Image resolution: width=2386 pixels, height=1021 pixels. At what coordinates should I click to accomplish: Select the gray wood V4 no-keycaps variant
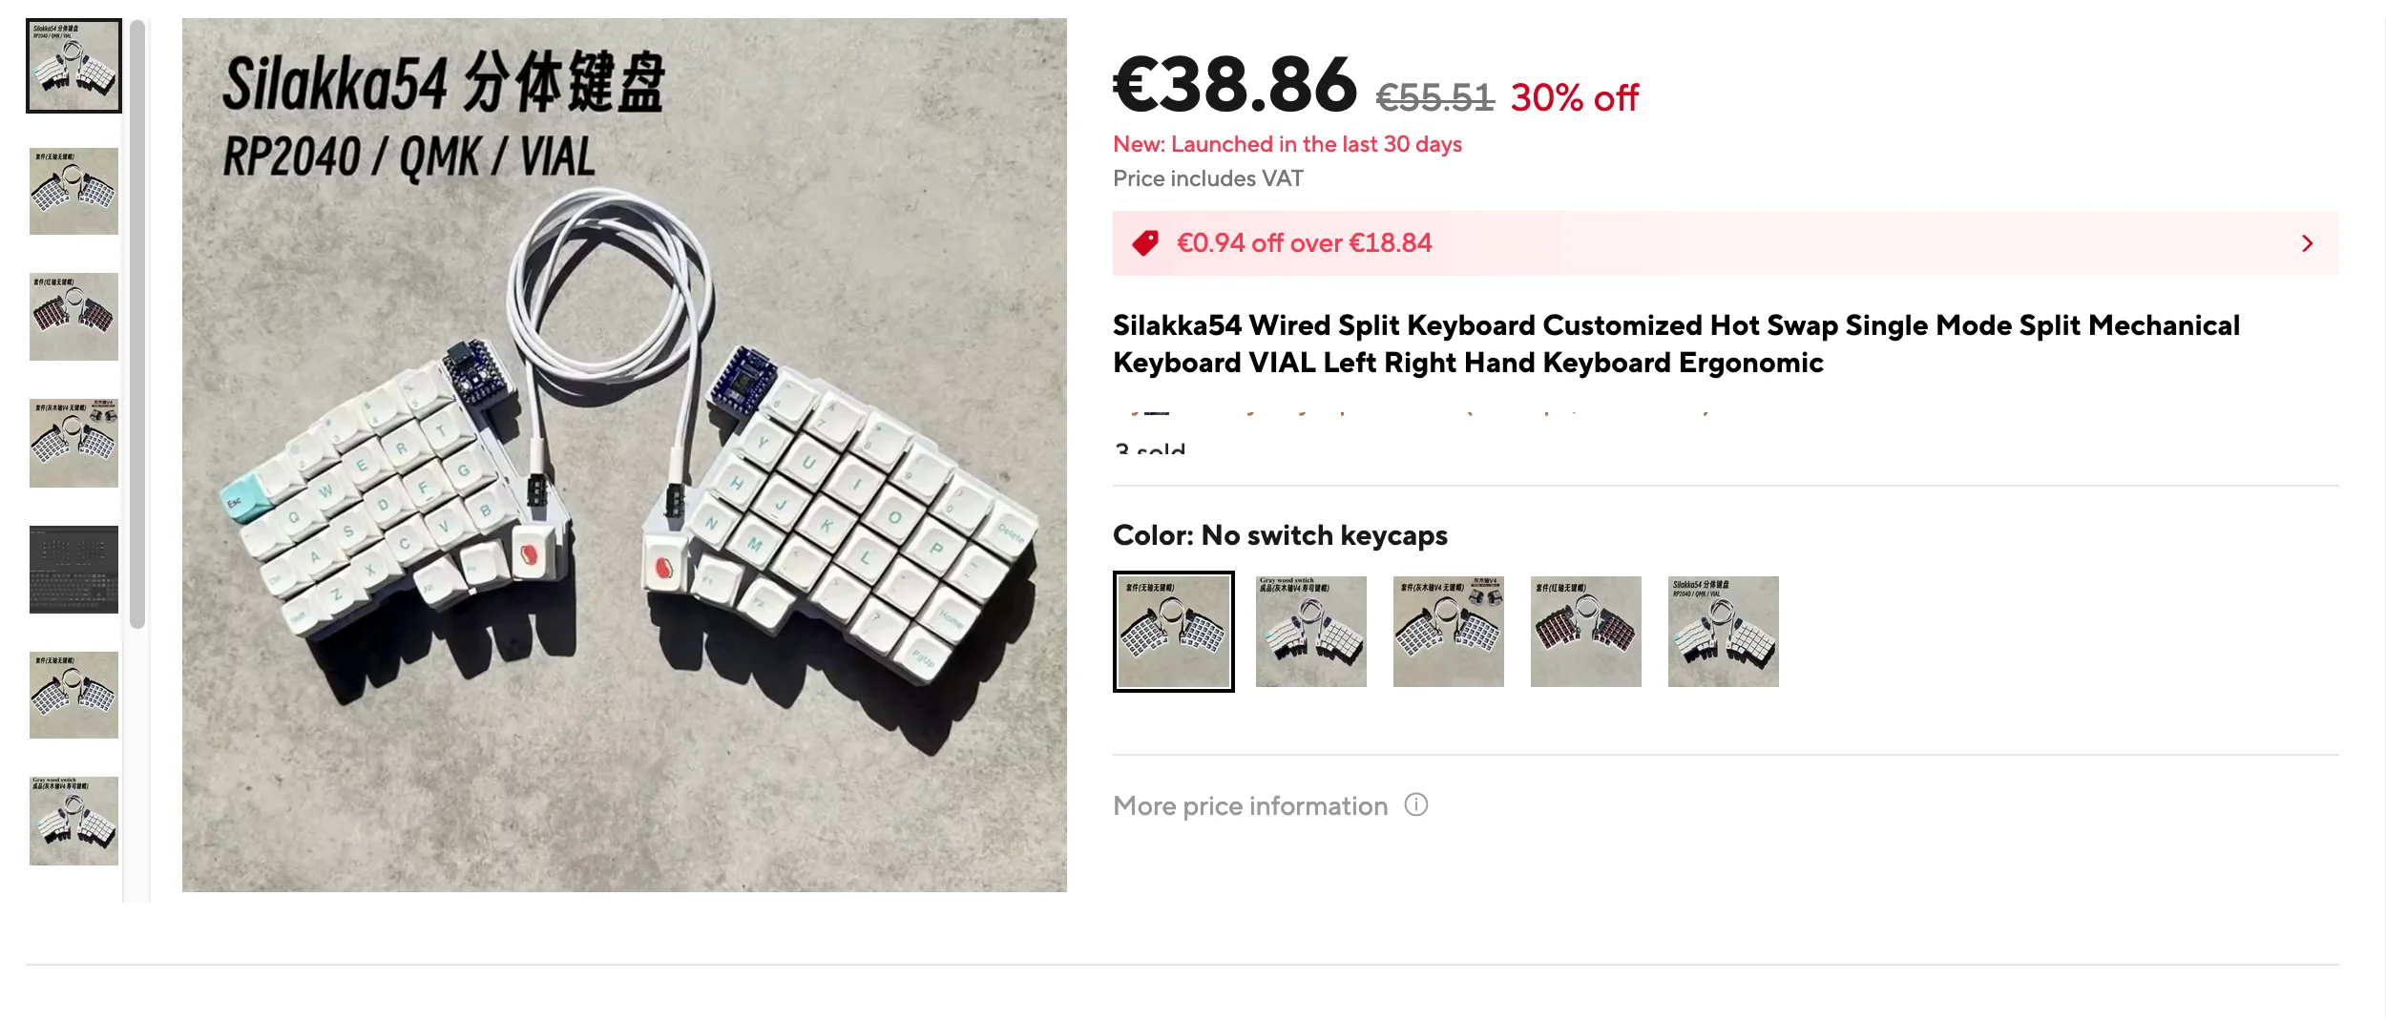(1448, 631)
